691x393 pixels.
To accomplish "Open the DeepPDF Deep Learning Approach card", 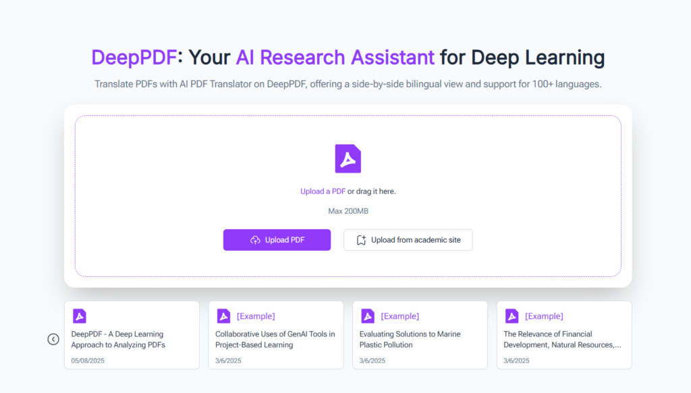I will click(132, 335).
